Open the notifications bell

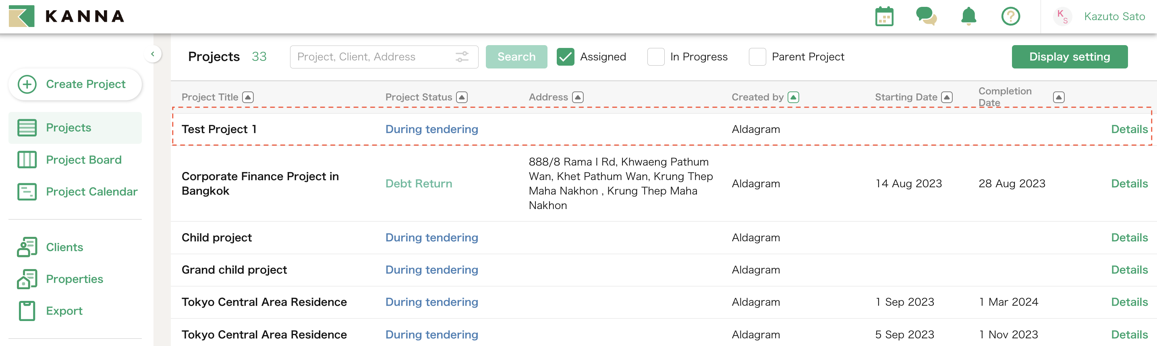pos(968,17)
